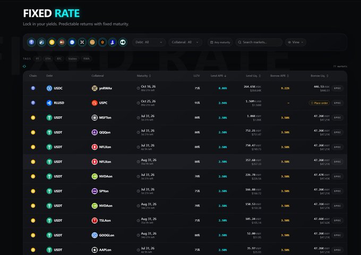Screen dimensions: 361x255
Task: Click the ynRWAx collateral token icon
Action: pyautogui.click(x=94, y=88)
